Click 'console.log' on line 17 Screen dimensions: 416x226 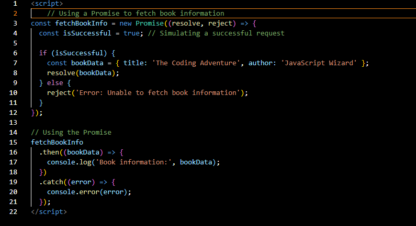(69, 162)
